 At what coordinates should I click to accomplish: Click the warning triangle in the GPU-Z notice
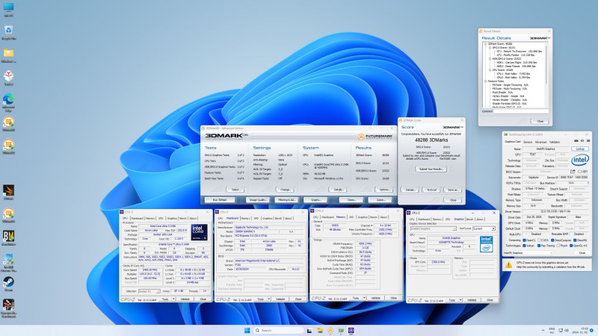508,265
